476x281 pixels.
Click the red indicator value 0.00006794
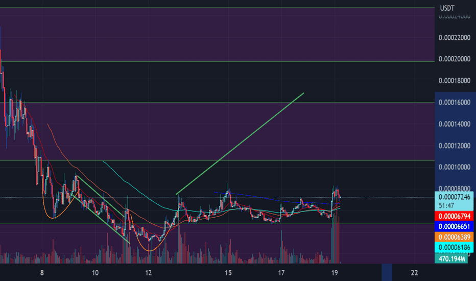454,216
